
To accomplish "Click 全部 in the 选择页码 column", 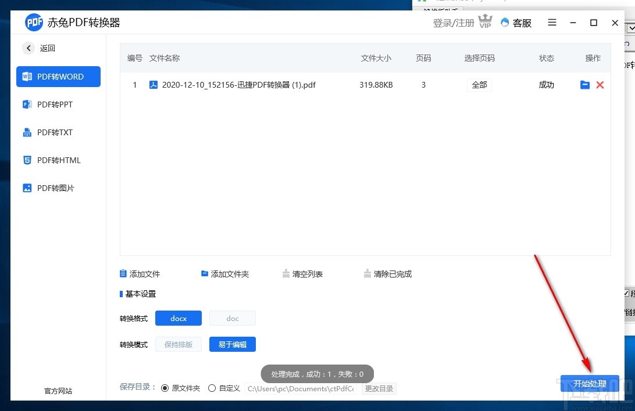I will point(479,85).
